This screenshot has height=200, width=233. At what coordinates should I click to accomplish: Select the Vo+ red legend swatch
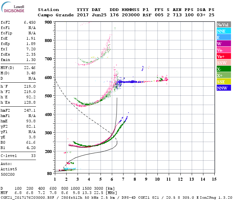pyautogui.click(x=224, y=56)
